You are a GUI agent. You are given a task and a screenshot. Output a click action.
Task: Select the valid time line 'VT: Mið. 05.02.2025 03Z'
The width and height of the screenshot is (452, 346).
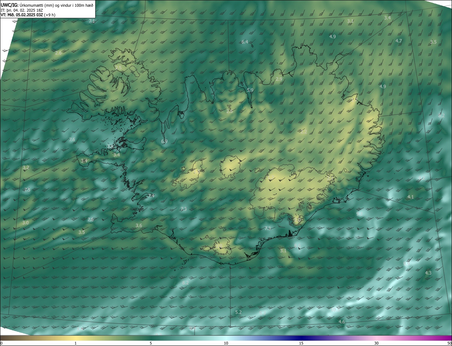click(22, 15)
